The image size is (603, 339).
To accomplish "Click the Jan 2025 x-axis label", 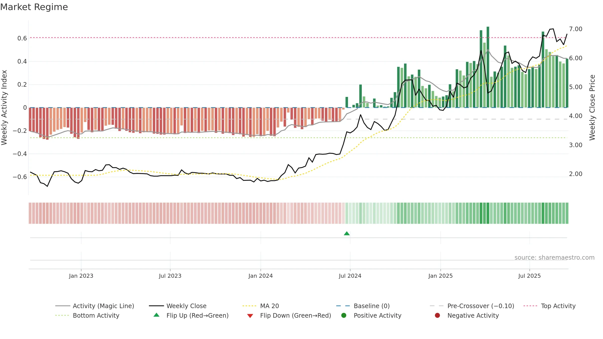I will point(440,276).
